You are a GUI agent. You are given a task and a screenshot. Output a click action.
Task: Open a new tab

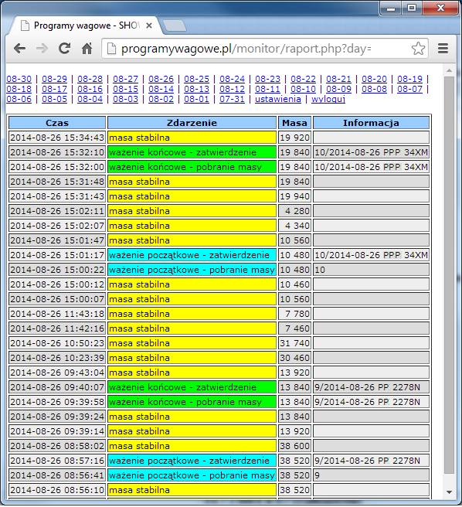[x=175, y=26]
